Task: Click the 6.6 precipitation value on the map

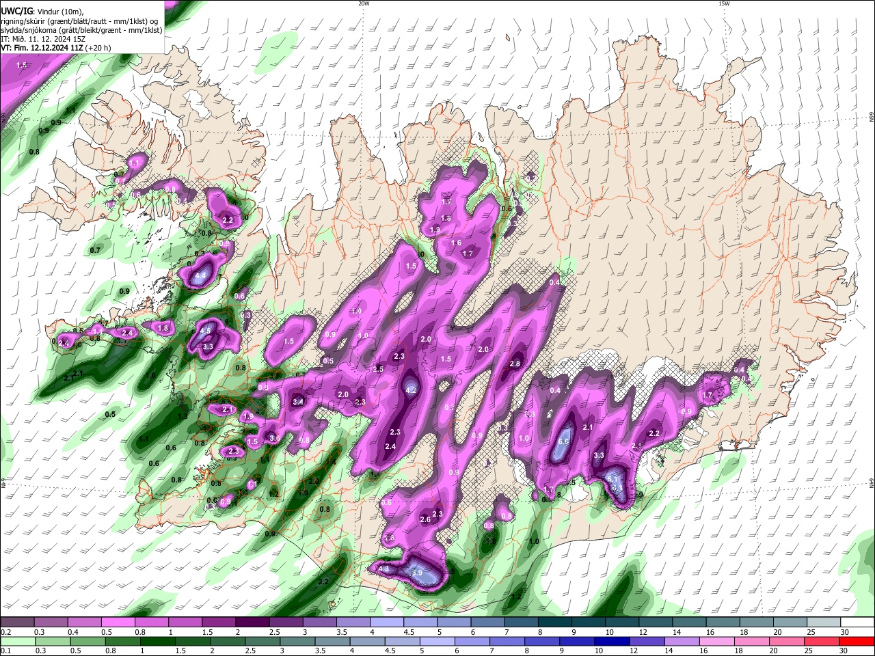Action: point(564,442)
